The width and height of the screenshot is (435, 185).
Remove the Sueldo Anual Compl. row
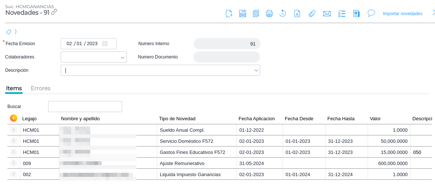(14, 130)
